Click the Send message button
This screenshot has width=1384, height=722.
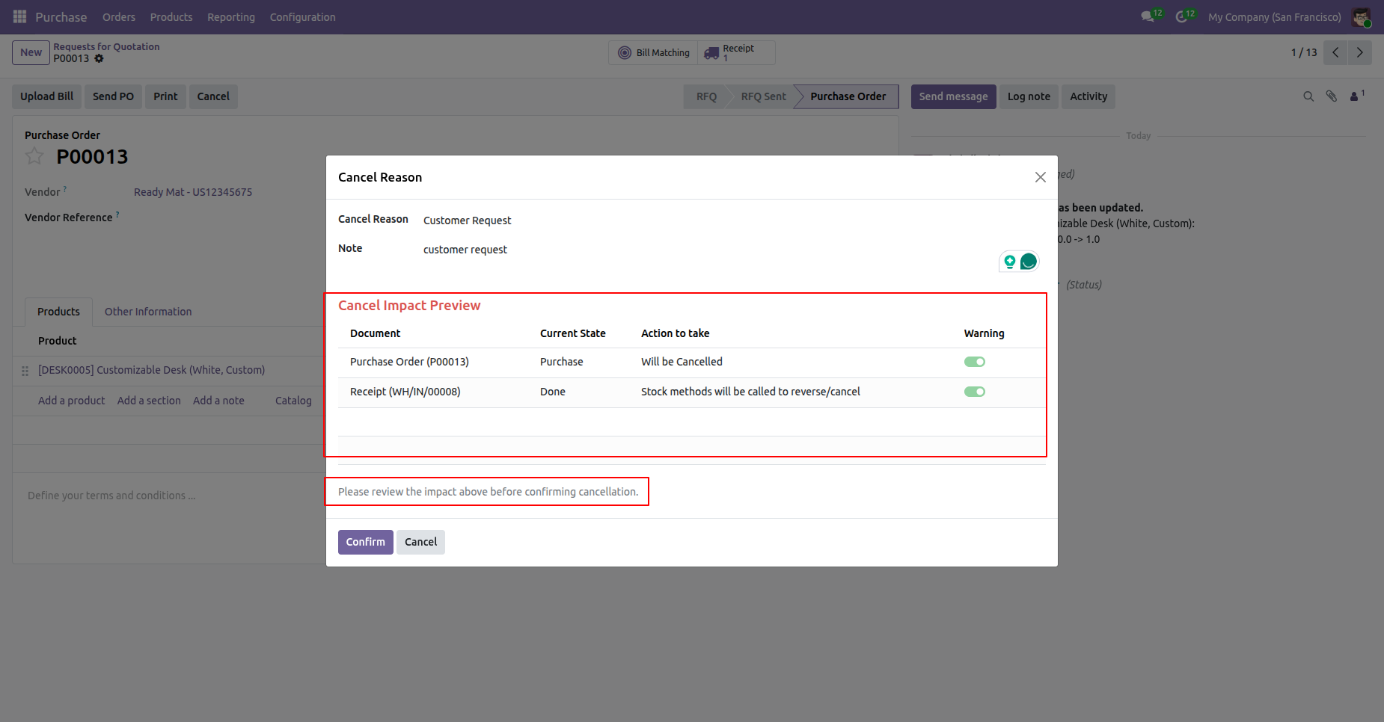pyautogui.click(x=953, y=96)
